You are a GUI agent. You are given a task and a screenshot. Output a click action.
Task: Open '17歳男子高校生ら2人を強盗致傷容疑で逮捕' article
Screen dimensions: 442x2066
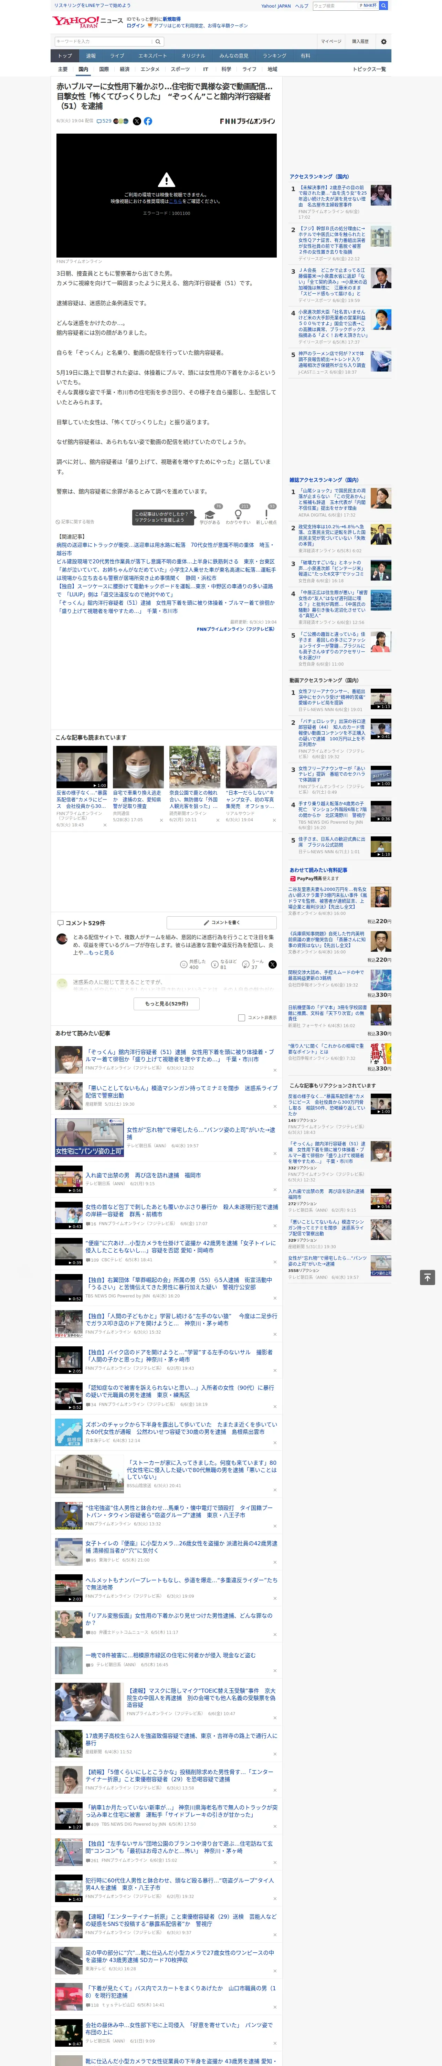pos(181,1739)
